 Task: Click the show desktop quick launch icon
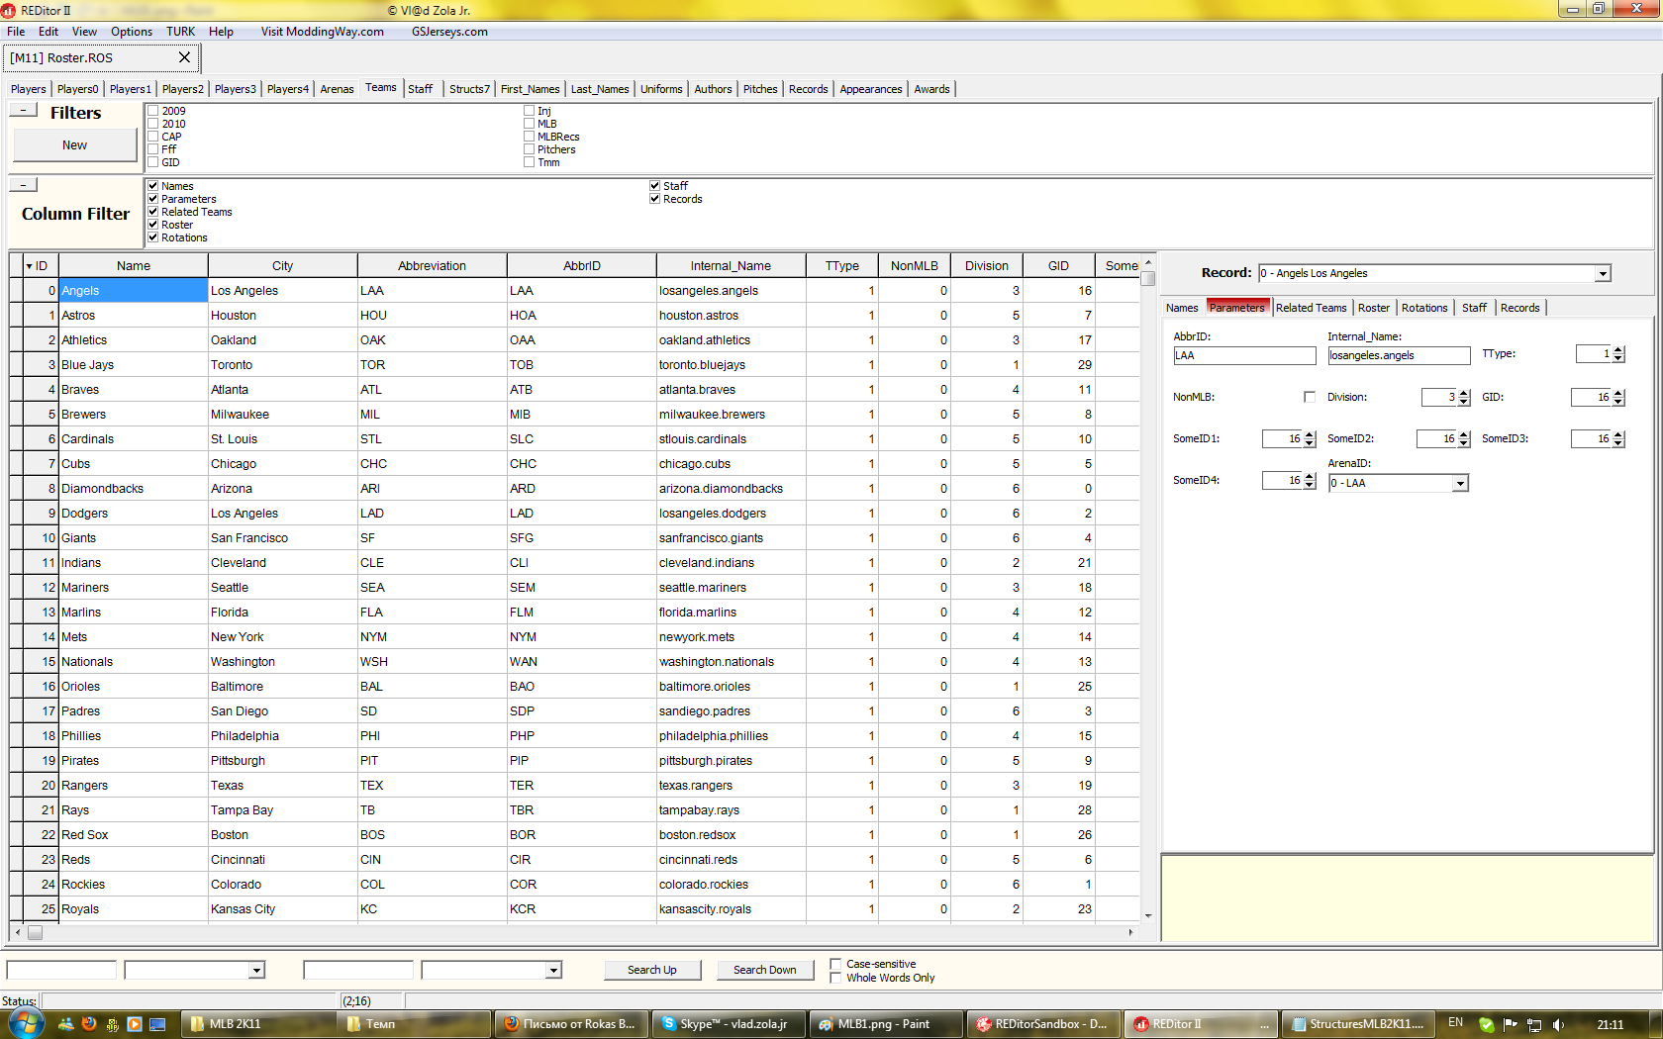point(157,1024)
